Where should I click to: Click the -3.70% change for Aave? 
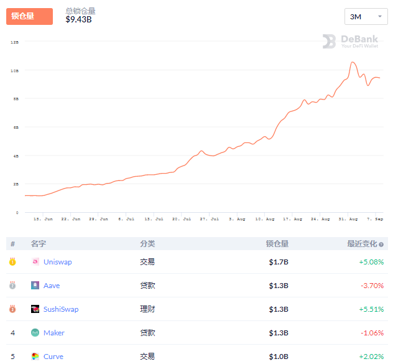372,286
